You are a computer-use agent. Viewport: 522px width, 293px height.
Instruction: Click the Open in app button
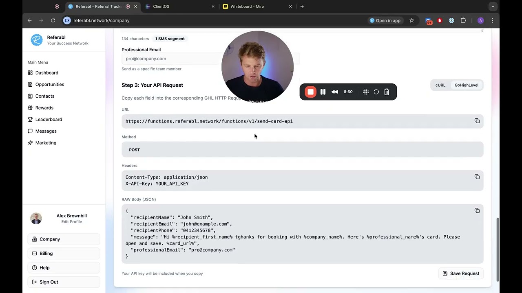pyautogui.click(x=385, y=20)
